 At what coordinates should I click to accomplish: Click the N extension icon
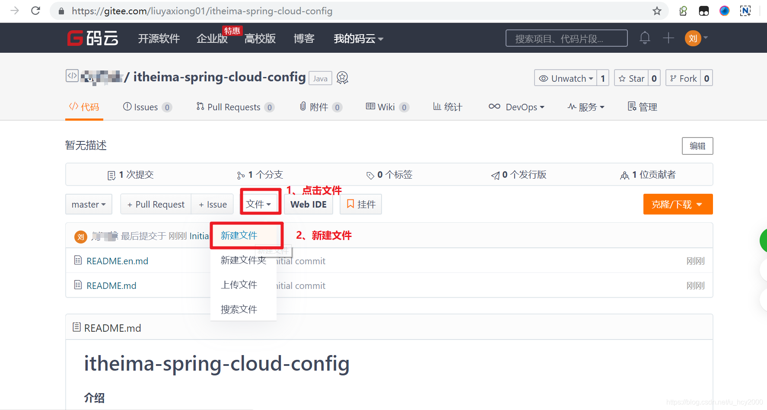pyautogui.click(x=745, y=11)
